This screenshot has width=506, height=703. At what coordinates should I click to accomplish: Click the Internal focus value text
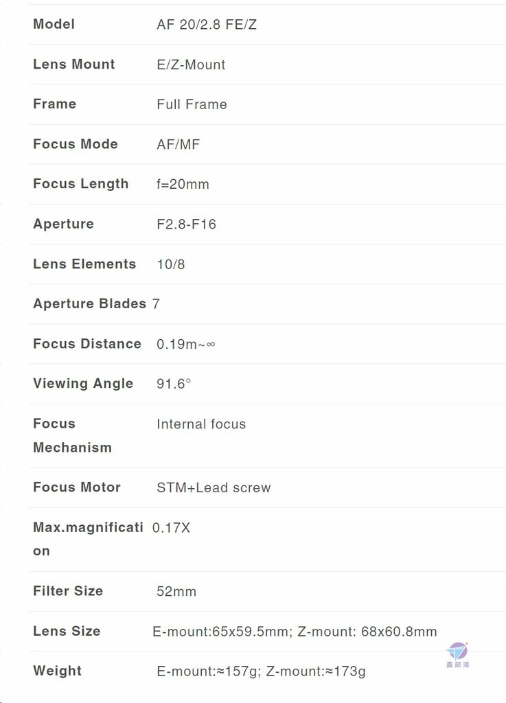201,424
